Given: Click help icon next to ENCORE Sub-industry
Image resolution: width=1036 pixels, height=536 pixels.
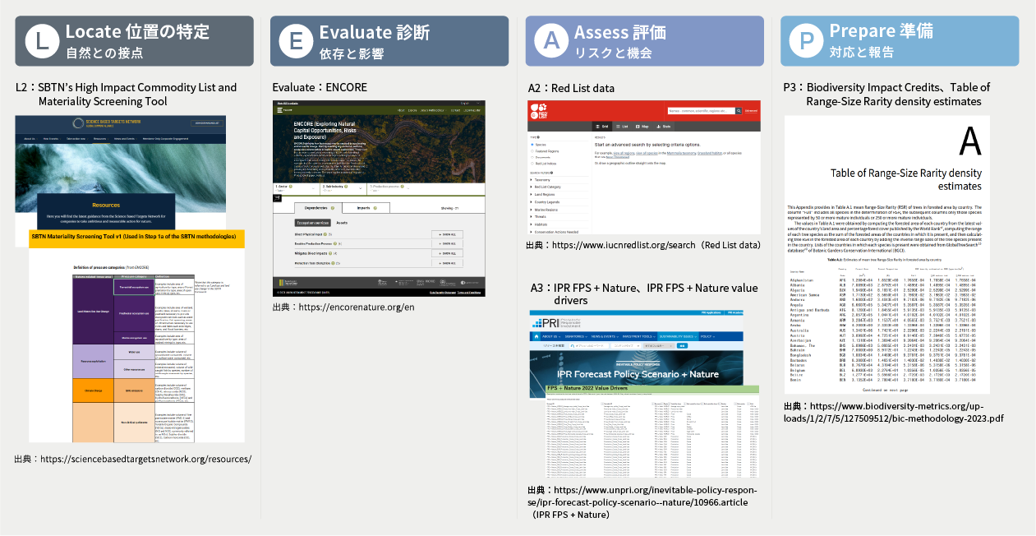Looking at the screenshot, I should point(346,187).
